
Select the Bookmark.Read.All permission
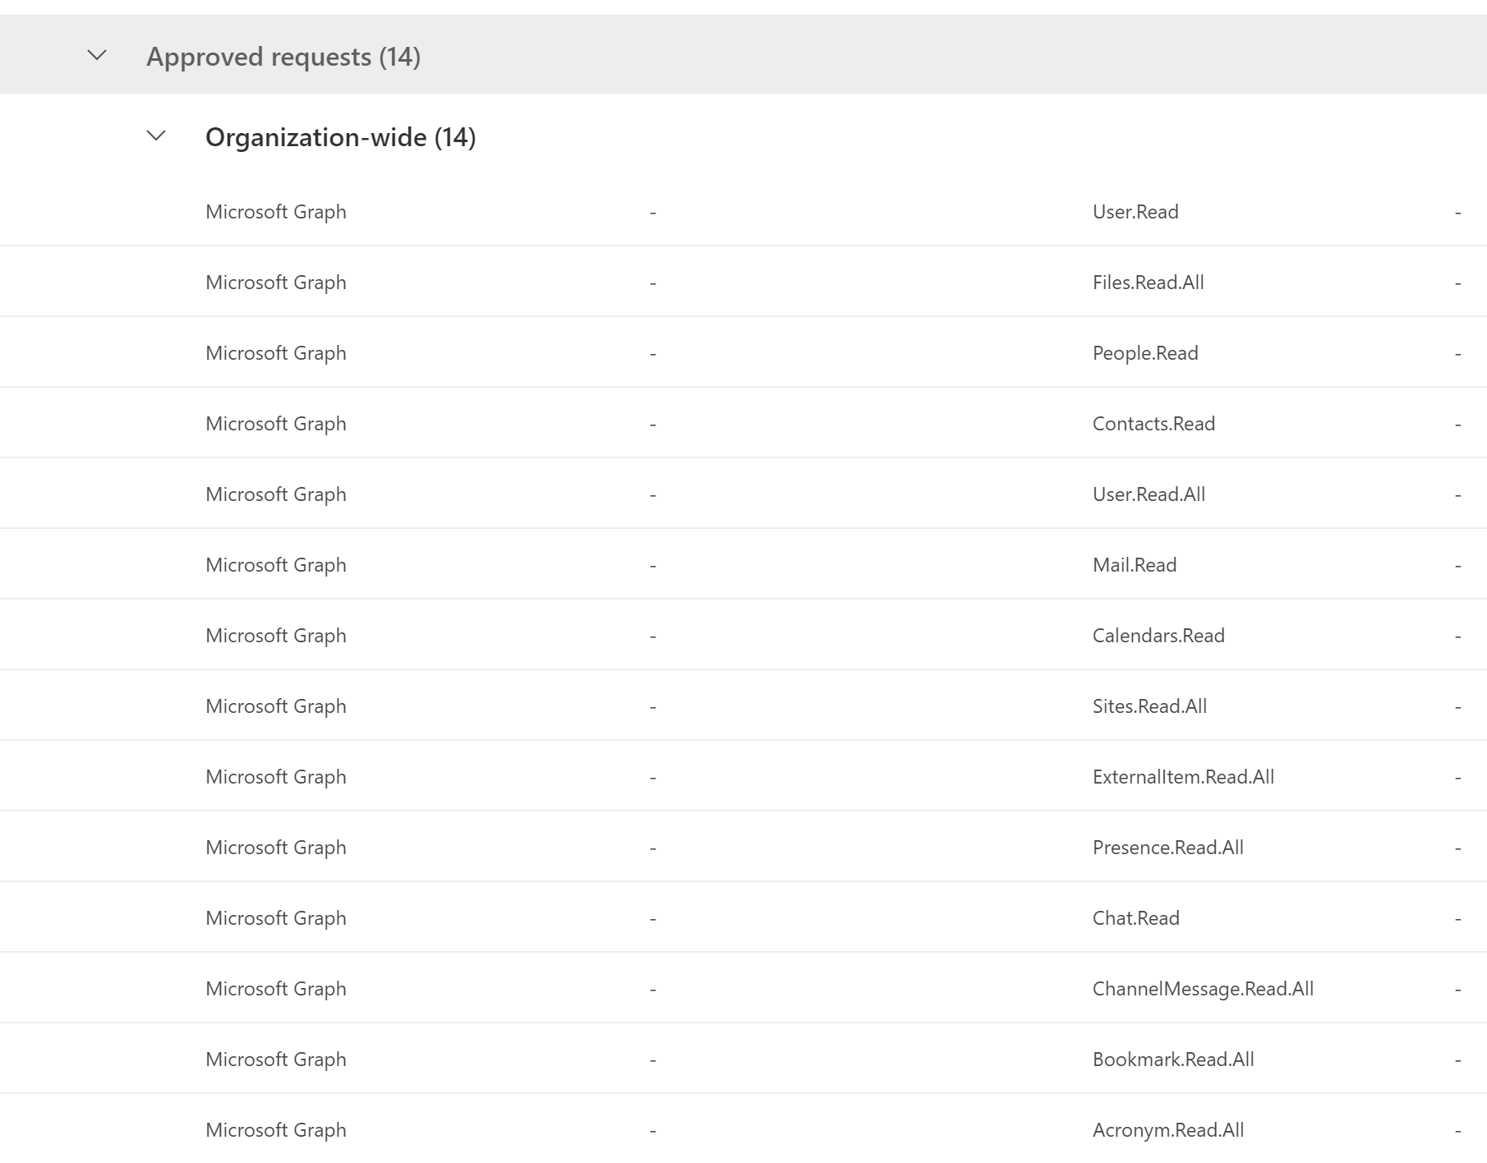tap(1173, 1059)
